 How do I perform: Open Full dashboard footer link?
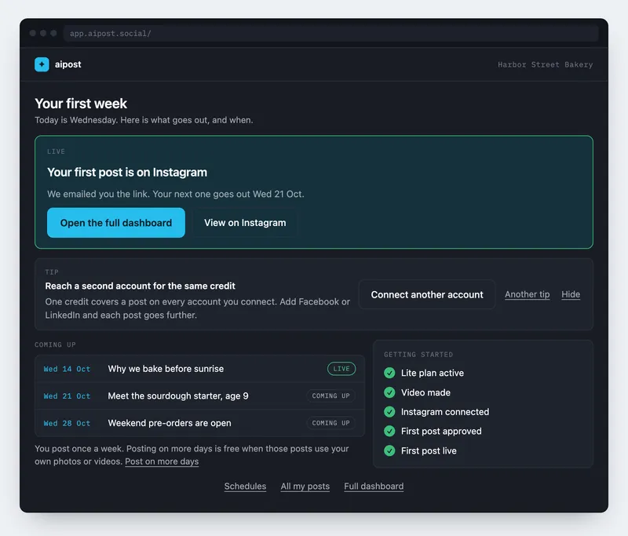[x=374, y=486]
